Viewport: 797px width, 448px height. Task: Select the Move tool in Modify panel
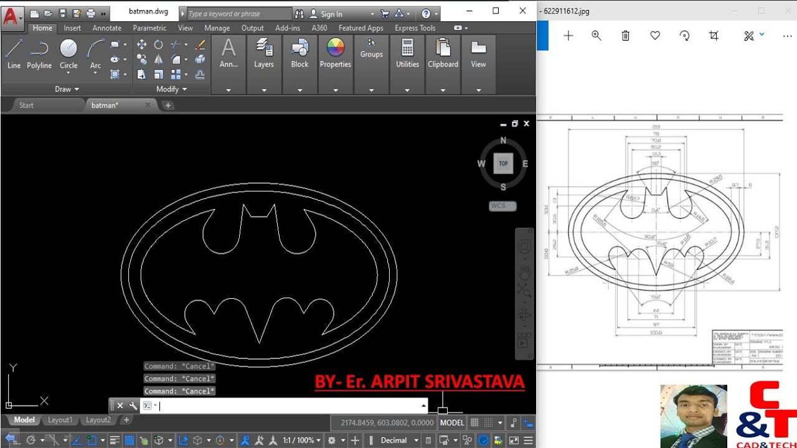tap(141, 44)
